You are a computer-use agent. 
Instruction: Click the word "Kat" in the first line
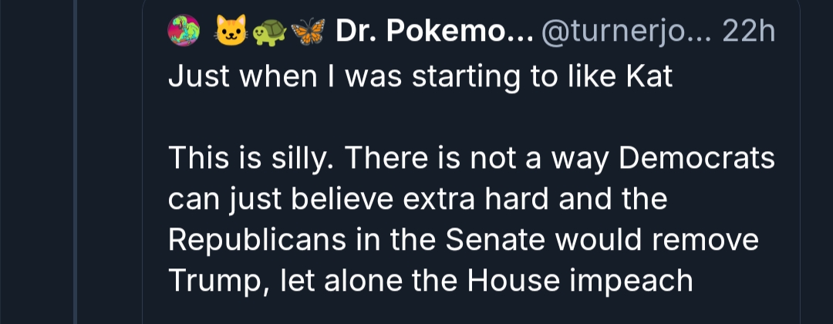tap(650, 78)
